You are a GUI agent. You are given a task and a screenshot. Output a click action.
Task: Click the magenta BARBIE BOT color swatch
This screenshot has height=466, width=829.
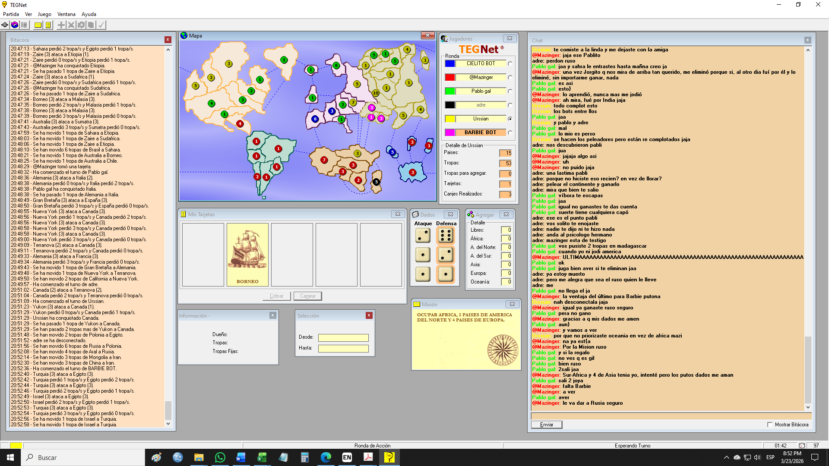(x=450, y=132)
